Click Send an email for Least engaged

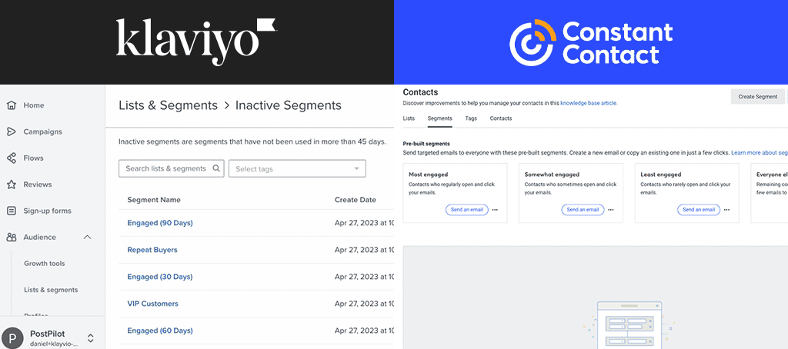[698, 210]
